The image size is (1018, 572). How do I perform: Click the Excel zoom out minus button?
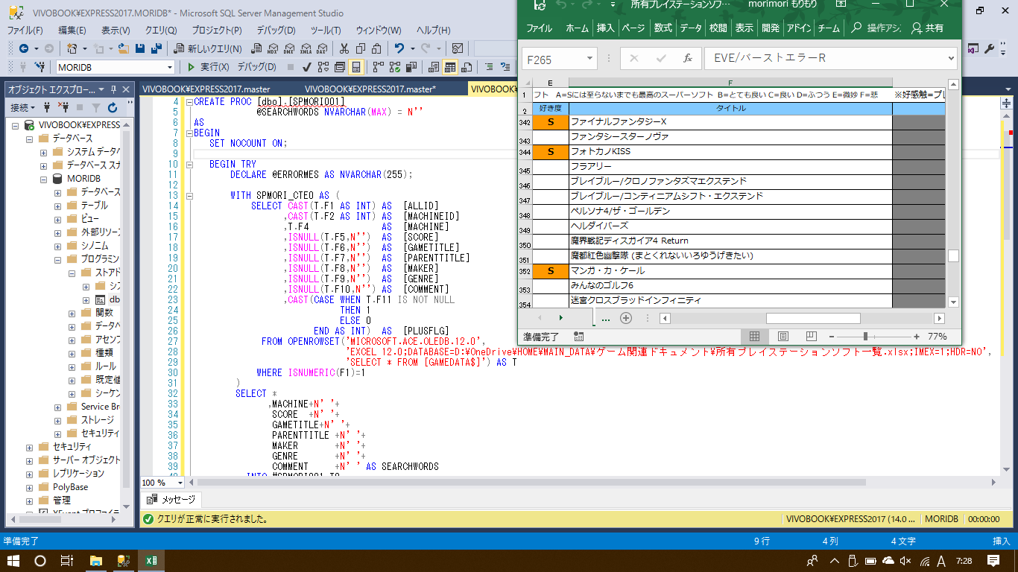(x=832, y=337)
